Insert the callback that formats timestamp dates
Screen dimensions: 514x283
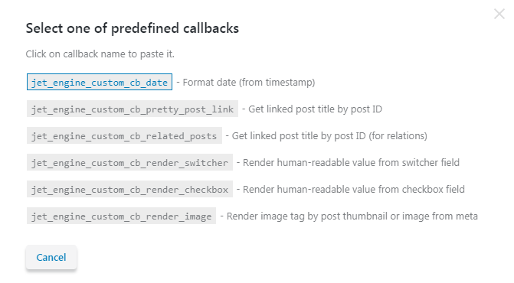pos(100,82)
